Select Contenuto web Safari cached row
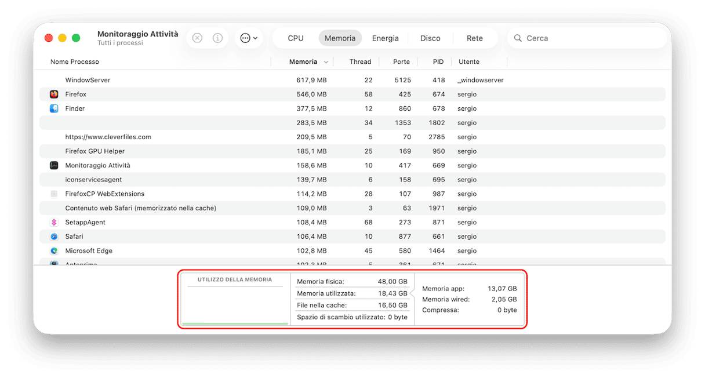The width and height of the screenshot is (705, 378). click(x=352, y=208)
